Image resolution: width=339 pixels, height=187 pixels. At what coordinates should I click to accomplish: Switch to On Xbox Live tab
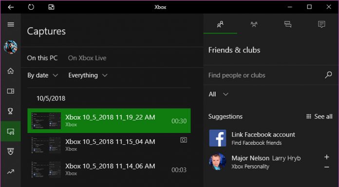pos(87,58)
